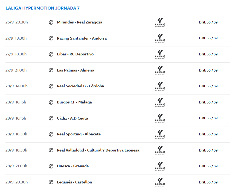This screenshot has width=232, height=193.
Task: Click soccer ball icon for Real Sociedad B match
Action: [51, 86]
